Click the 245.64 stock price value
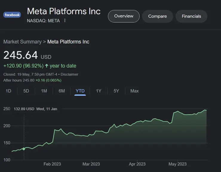The height and width of the screenshot is (172, 221). tap(21, 55)
